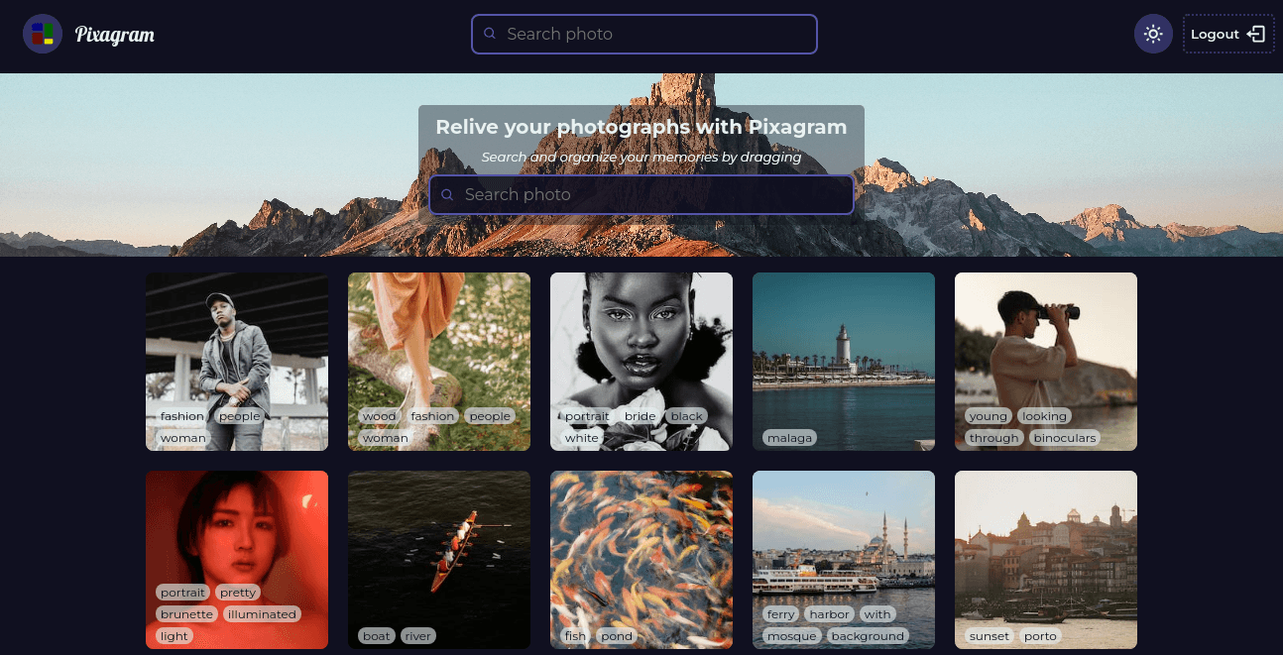Select the 'malaga' tag
Screen dimensions: 1283x655
[x=789, y=438]
